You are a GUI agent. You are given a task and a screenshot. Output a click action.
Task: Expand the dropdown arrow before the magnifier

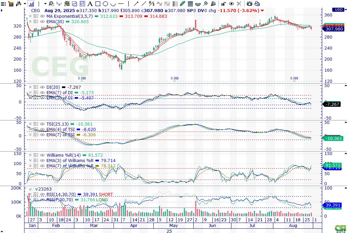pos(45,4)
